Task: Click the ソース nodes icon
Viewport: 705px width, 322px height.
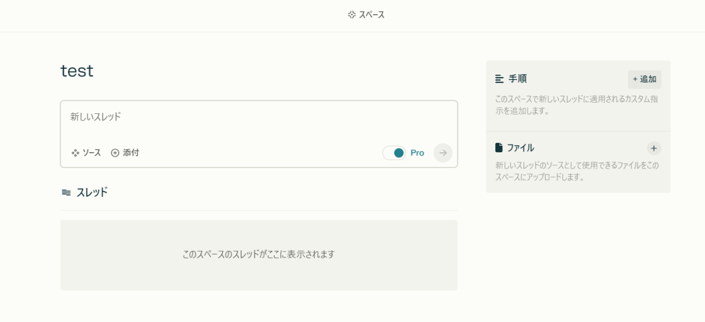Action: tap(75, 153)
